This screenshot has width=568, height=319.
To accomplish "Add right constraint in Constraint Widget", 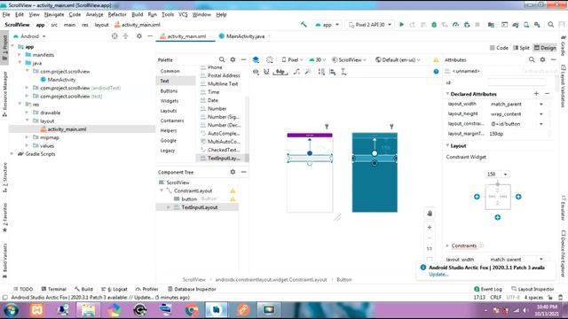I will click(x=518, y=197).
